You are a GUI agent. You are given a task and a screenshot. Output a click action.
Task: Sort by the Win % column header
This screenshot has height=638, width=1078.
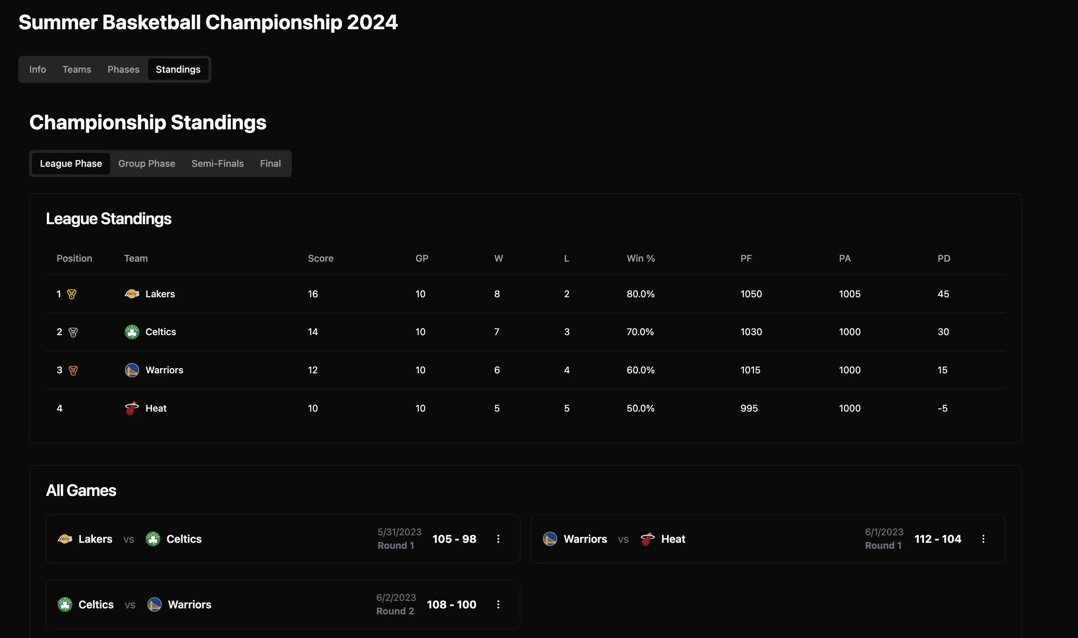pos(641,258)
